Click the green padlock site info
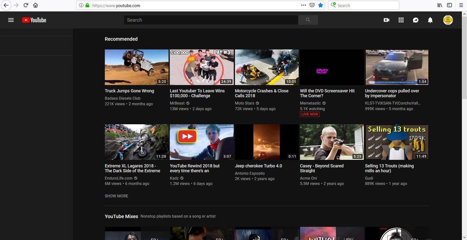 coord(87,5)
